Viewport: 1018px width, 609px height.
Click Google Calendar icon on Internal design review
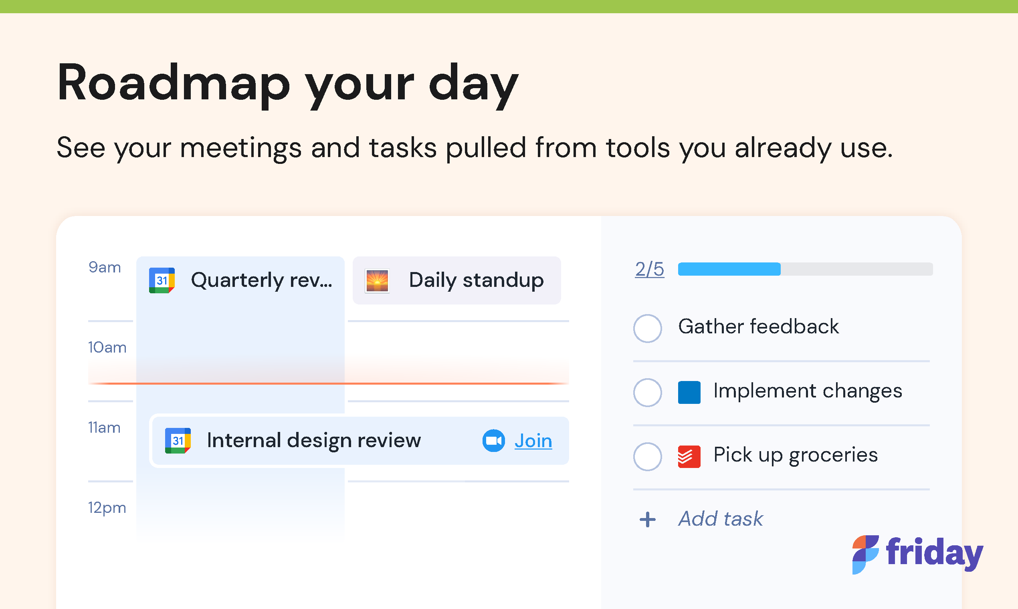click(178, 441)
